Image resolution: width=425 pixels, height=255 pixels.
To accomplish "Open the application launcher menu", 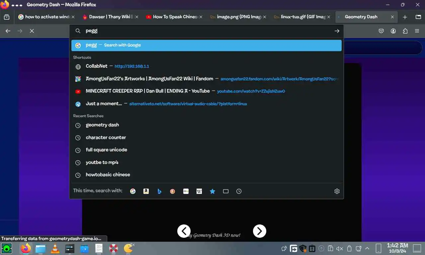I will 7,248.
